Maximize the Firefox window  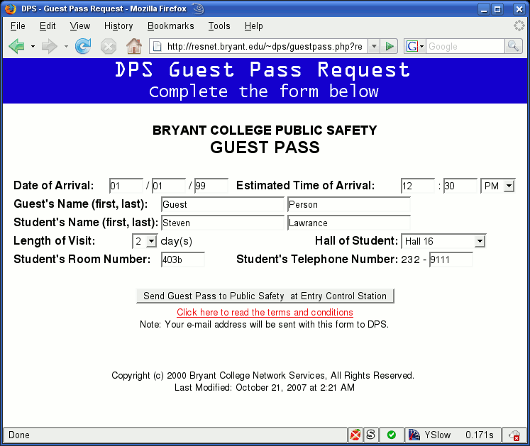coord(497,9)
